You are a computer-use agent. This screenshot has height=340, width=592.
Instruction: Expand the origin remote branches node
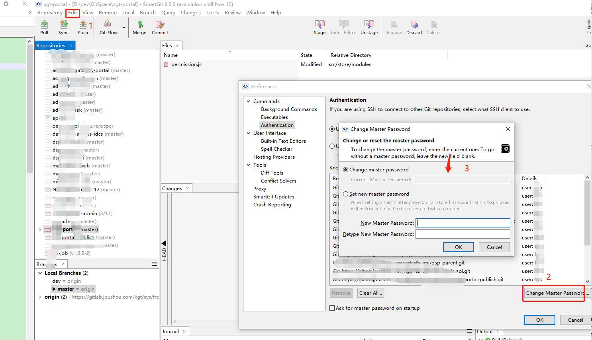click(40, 297)
